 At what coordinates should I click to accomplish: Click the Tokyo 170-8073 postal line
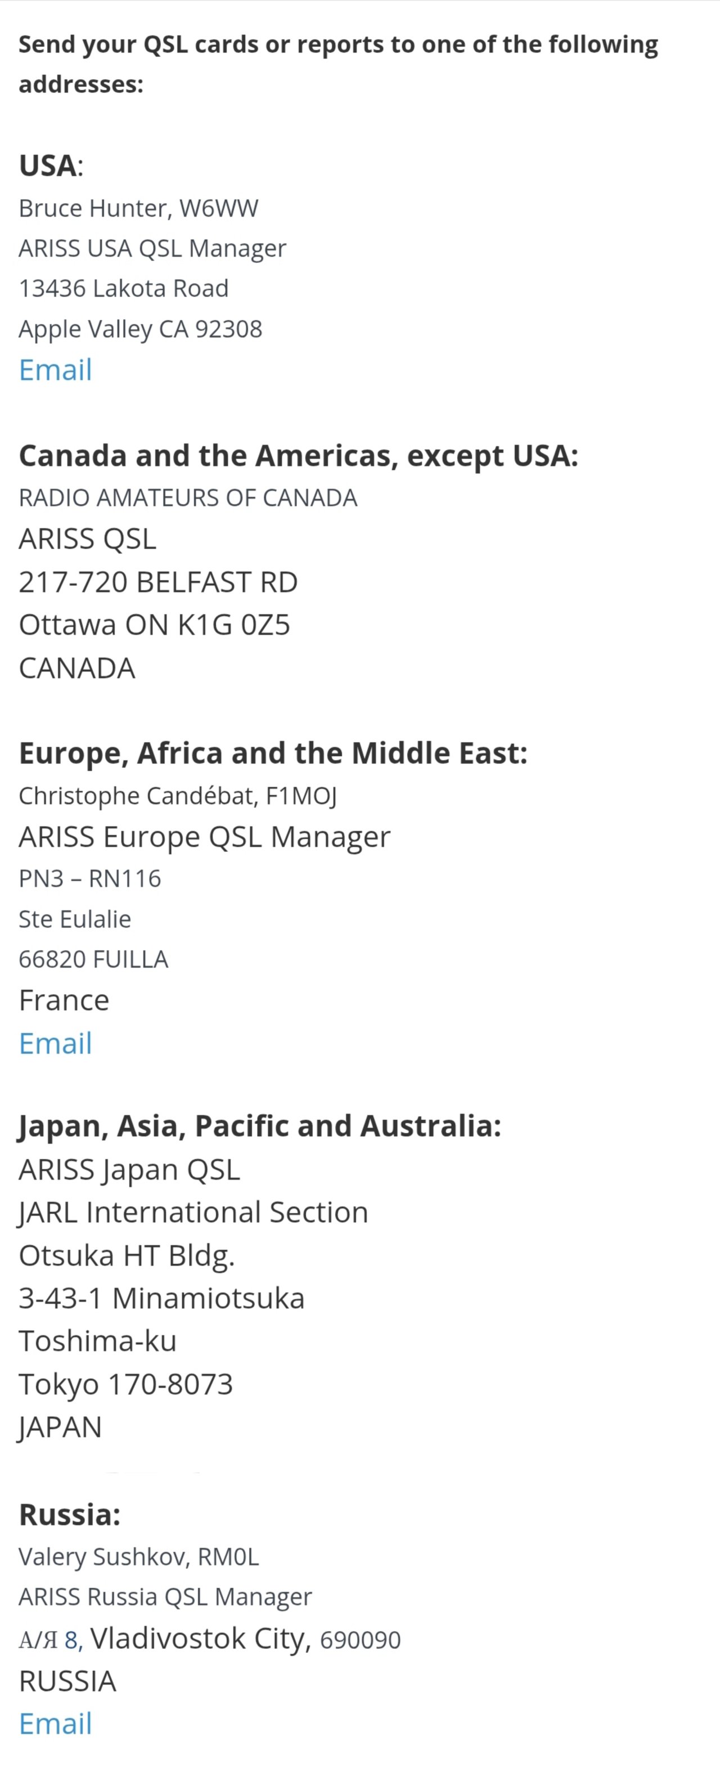(125, 1384)
